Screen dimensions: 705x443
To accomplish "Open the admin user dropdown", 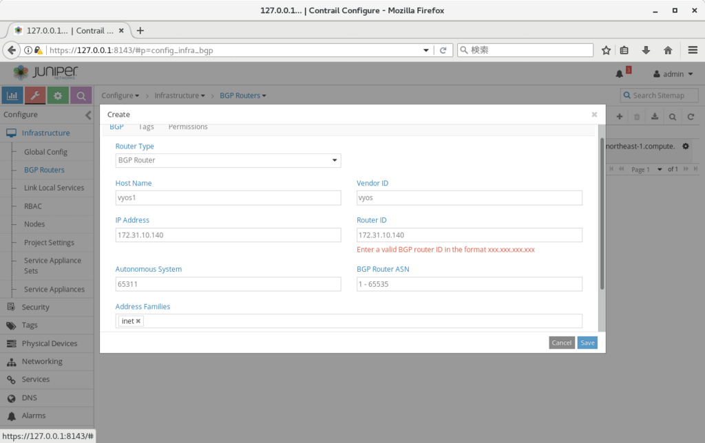I will (x=673, y=74).
